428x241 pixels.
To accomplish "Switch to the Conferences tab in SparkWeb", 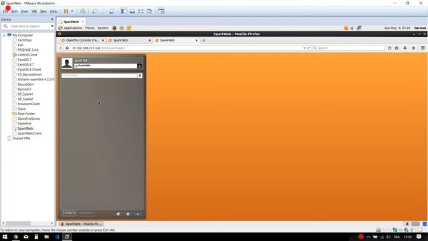I will (x=86, y=213).
